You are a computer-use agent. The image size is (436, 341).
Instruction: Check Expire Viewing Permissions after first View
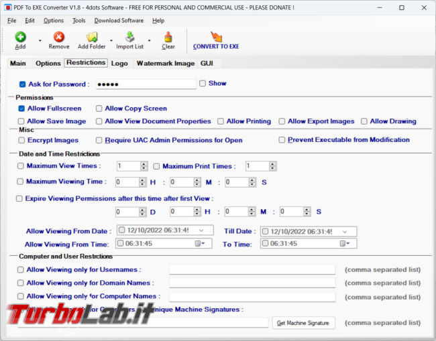[x=19, y=198]
